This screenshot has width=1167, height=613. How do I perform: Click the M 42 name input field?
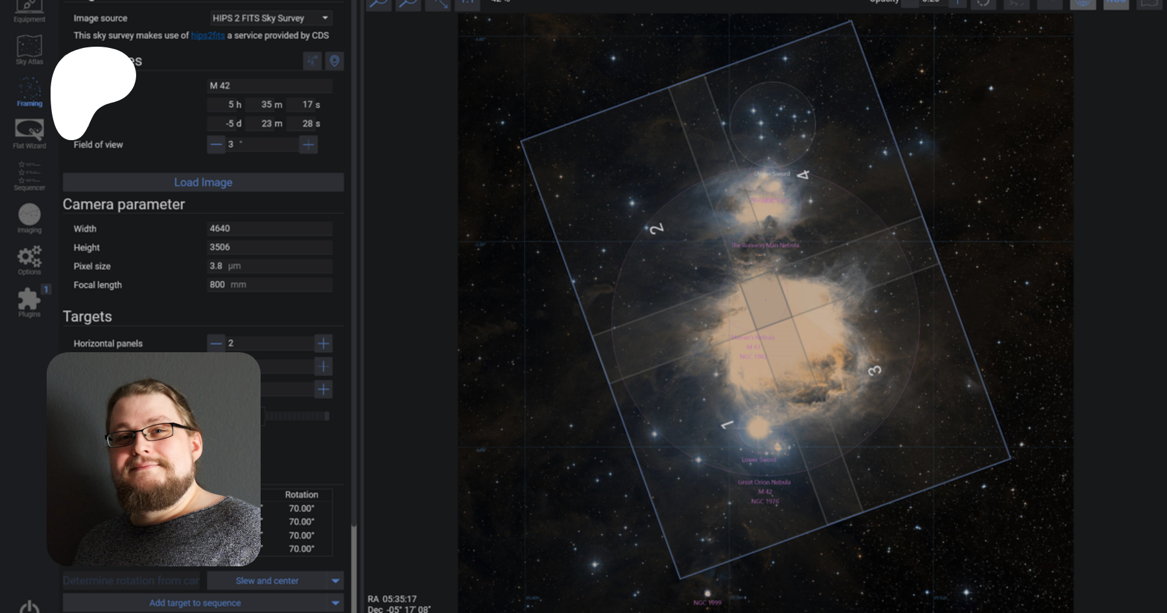tap(269, 86)
